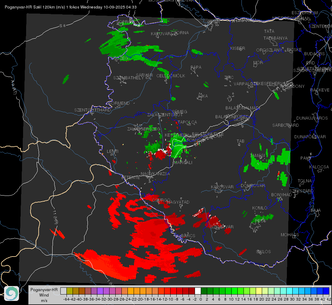
Task: Click the 'Poganyvar-HR Wind m/s' legend label
Action: (x=44, y=295)
